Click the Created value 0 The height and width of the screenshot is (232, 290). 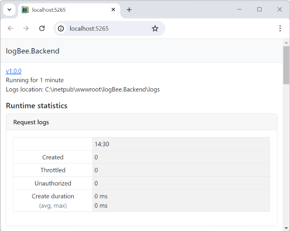(96, 157)
